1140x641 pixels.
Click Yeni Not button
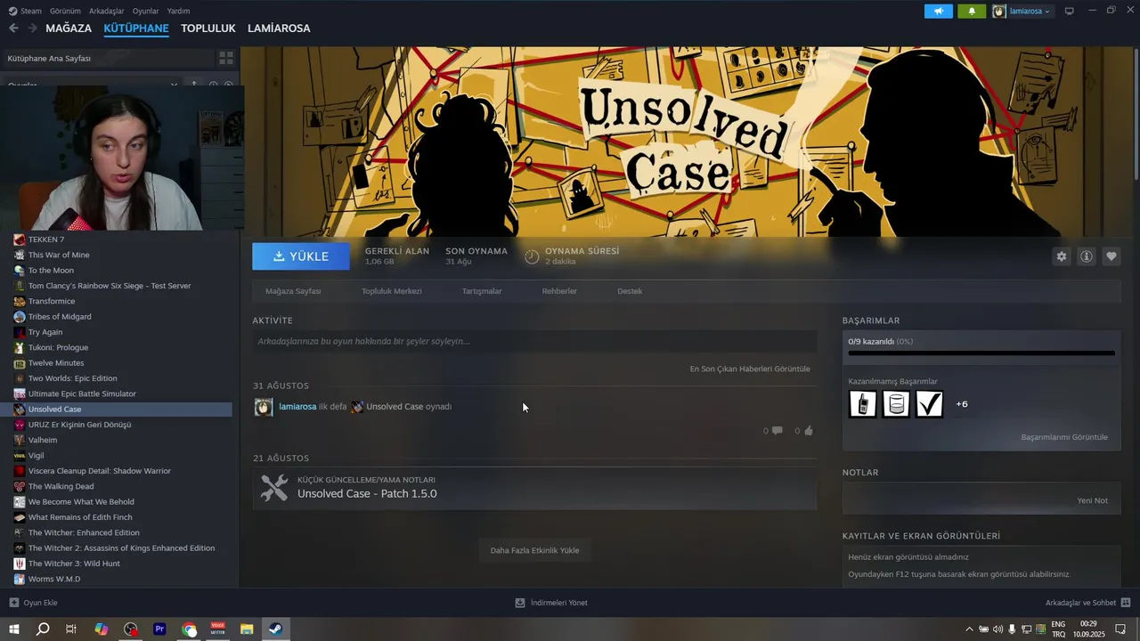point(1092,500)
